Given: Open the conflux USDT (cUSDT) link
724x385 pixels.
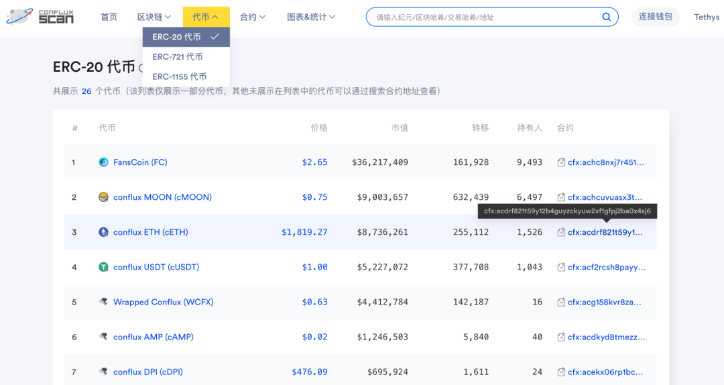Looking at the screenshot, I should pos(156,267).
